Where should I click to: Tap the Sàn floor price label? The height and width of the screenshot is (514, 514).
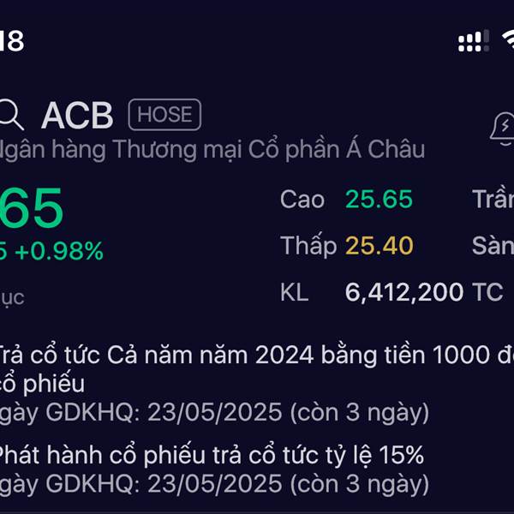click(493, 246)
